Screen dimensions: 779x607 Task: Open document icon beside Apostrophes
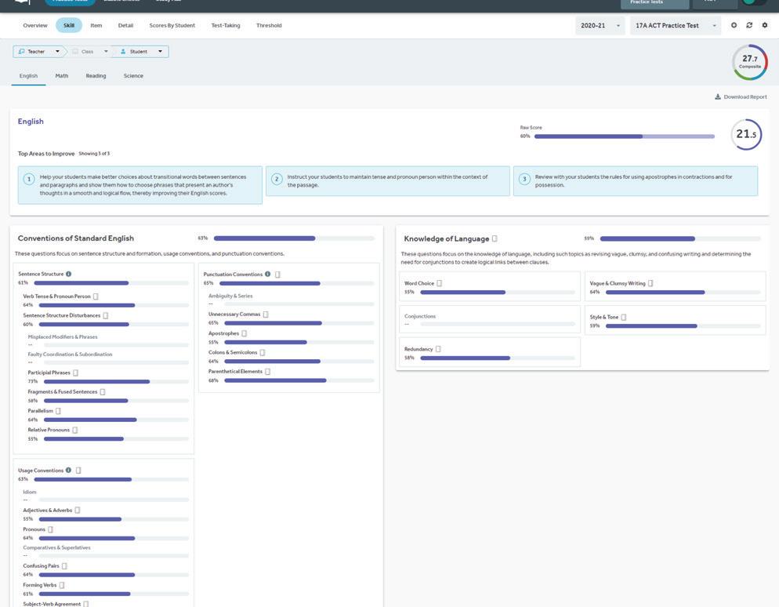244,333
